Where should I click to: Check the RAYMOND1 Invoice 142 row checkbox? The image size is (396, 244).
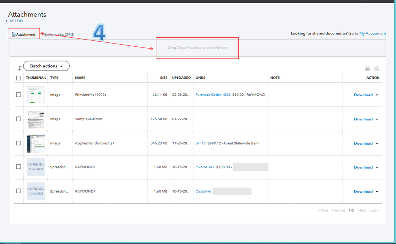coord(19,167)
